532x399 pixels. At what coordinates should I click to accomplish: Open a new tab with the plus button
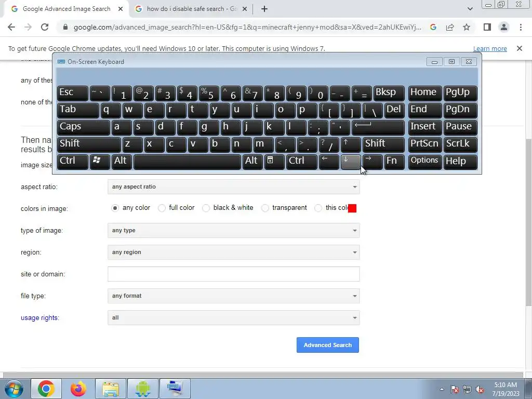click(264, 9)
